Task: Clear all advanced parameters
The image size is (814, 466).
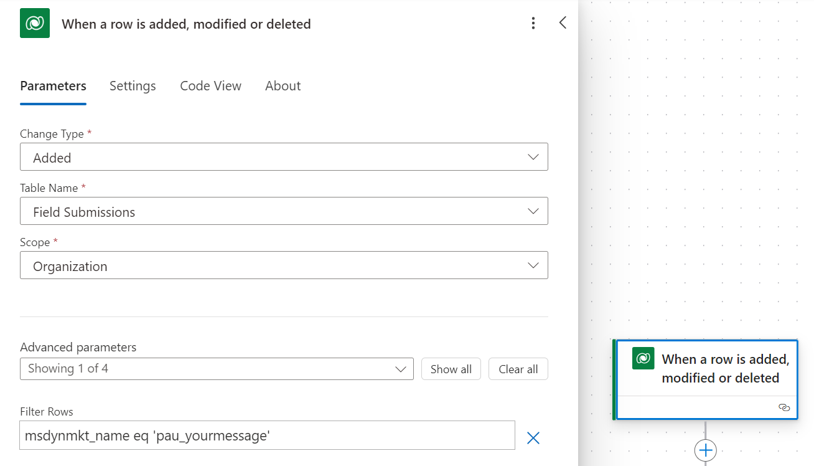Action: click(518, 369)
